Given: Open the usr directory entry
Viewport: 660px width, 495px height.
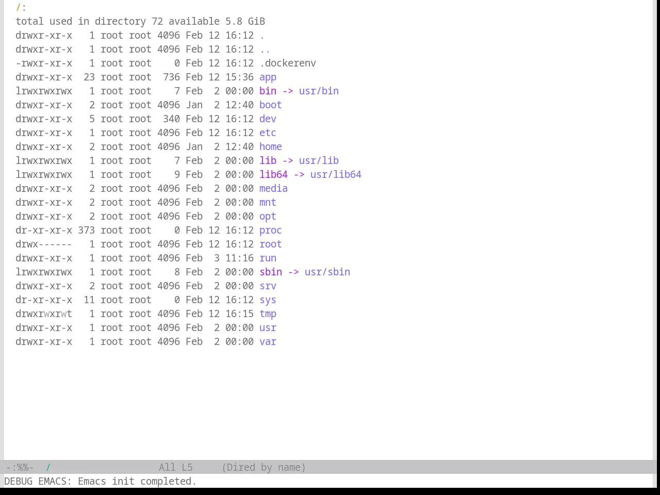Looking at the screenshot, I should point(268,328).
